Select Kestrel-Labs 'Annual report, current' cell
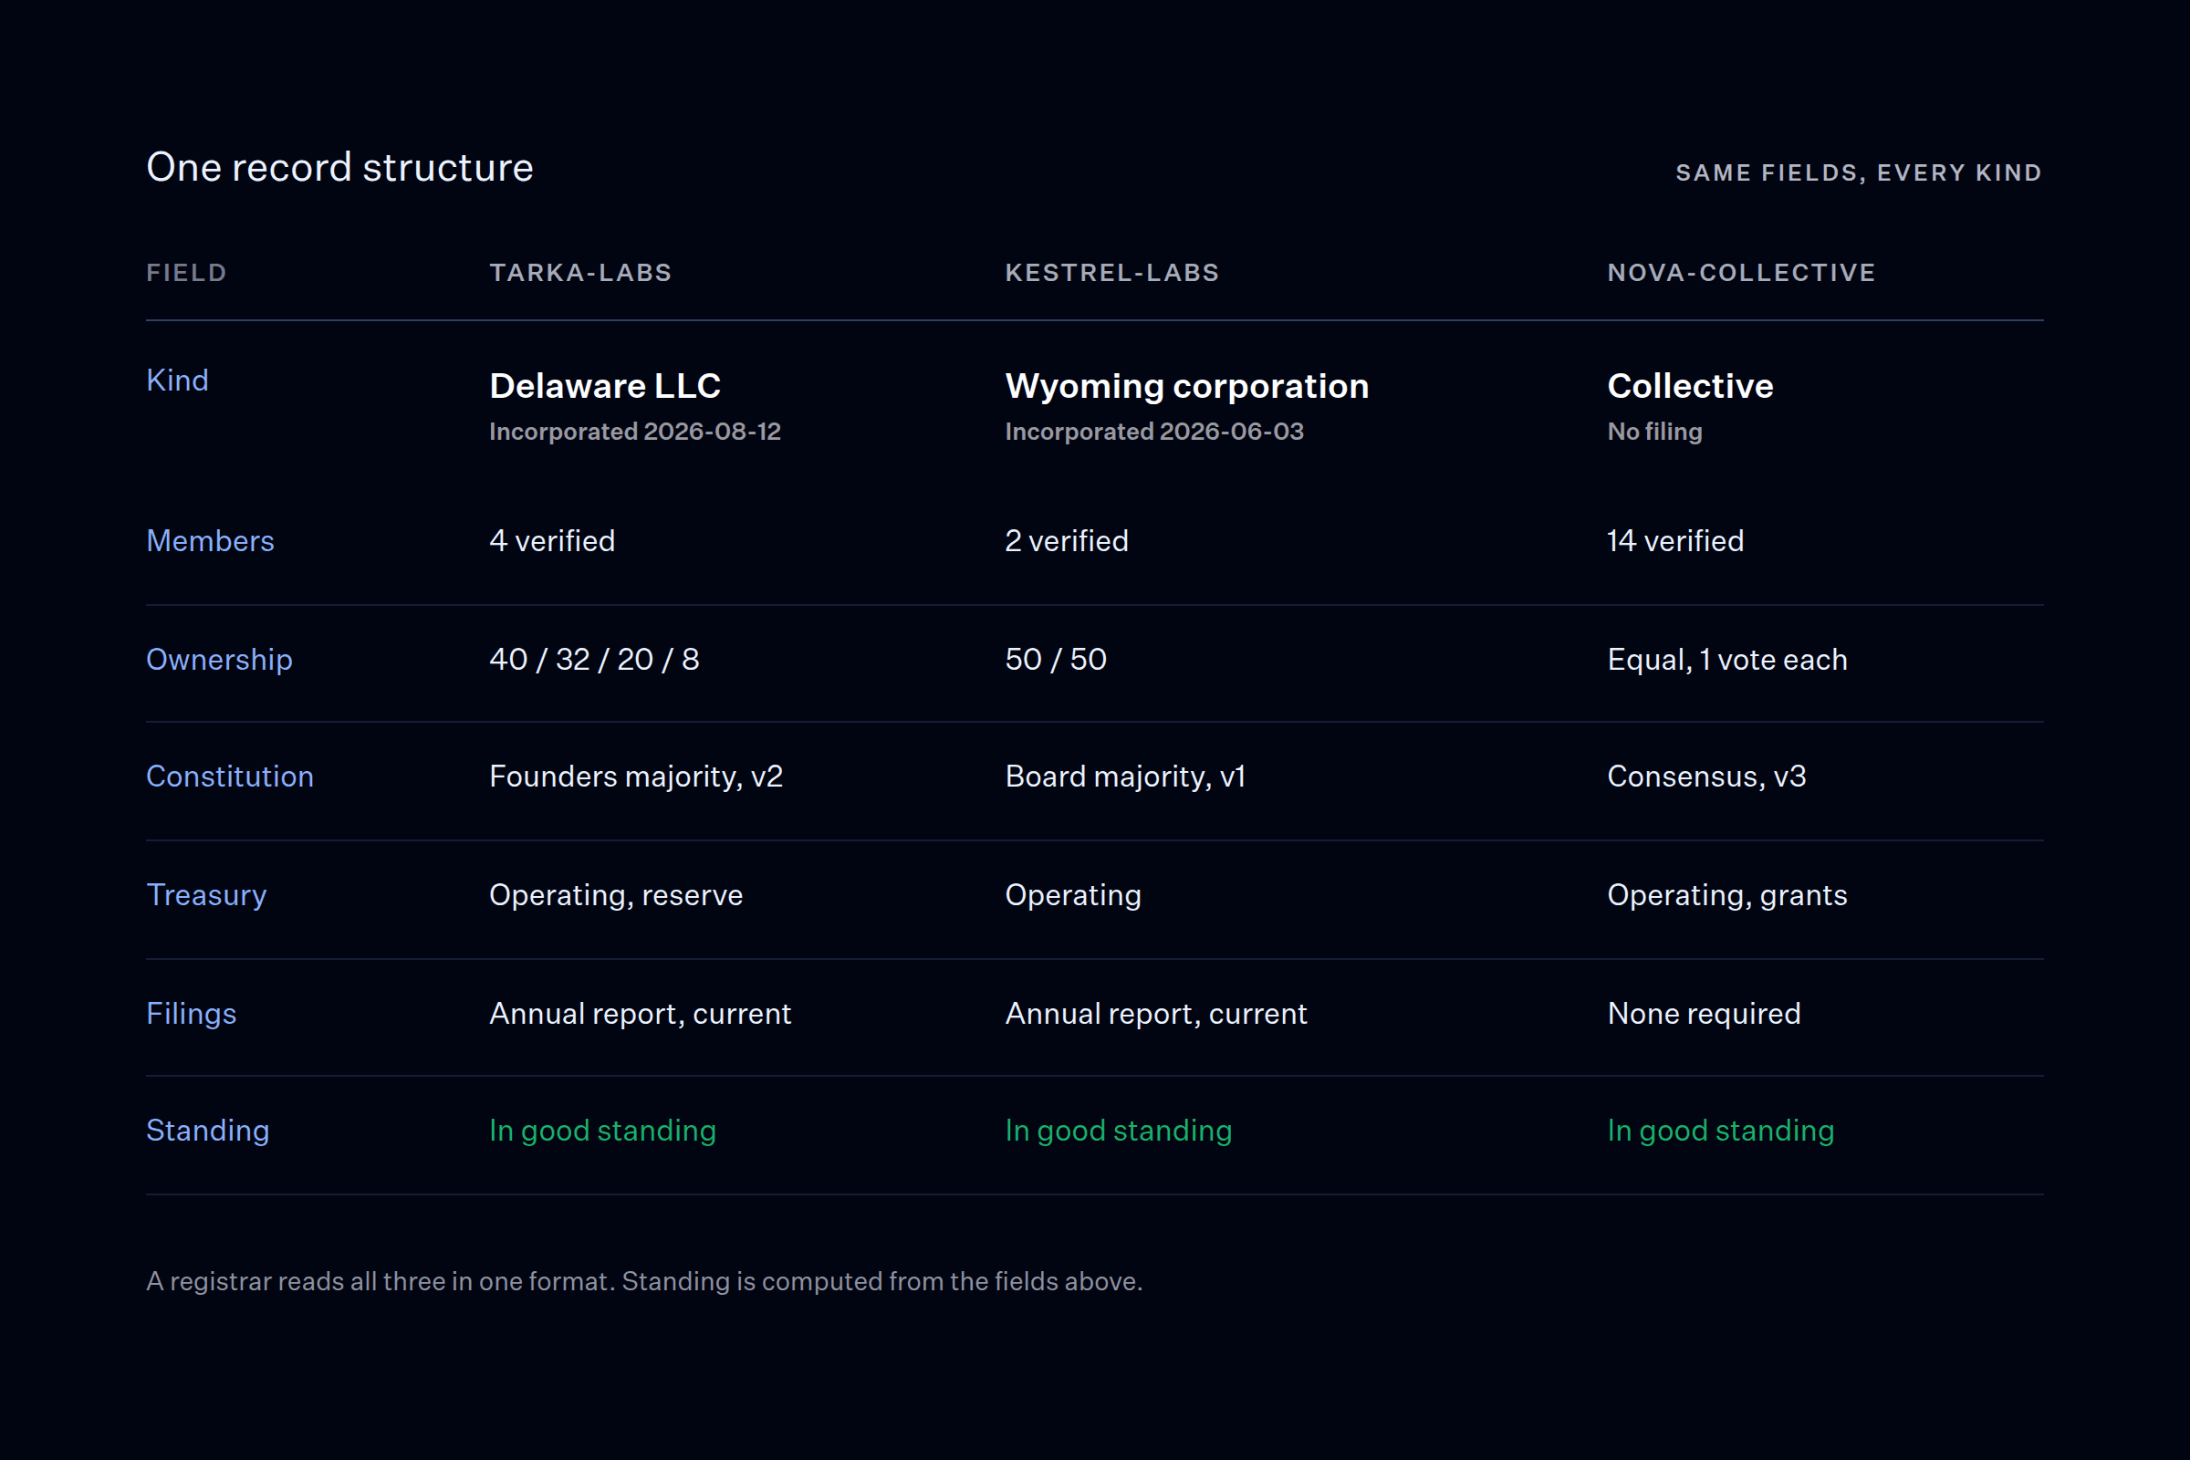Viewport: 2190px width, 1460px height. [x=1155, y=1014]
